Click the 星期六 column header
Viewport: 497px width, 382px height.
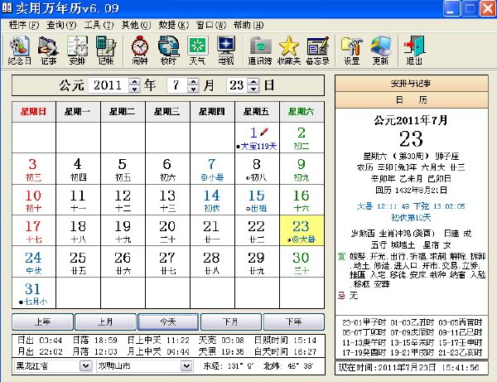(x=302, y=112)
